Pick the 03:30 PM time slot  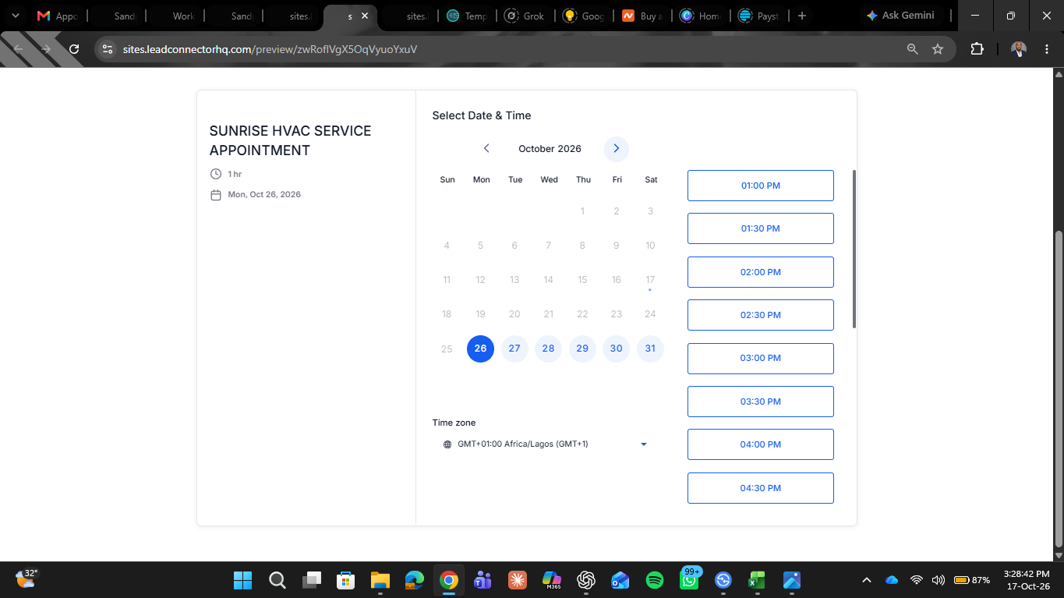(x=760, y=402)
